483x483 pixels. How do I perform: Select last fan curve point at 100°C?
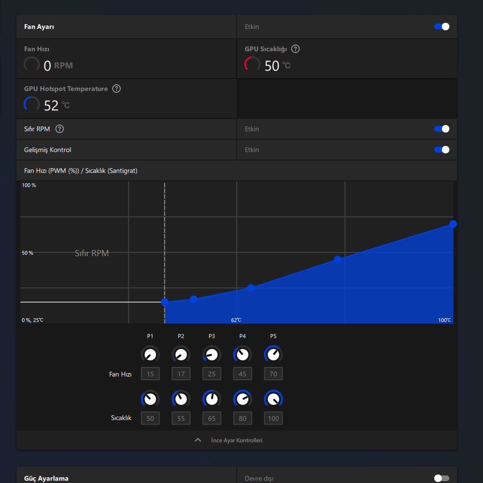point(453,224)
